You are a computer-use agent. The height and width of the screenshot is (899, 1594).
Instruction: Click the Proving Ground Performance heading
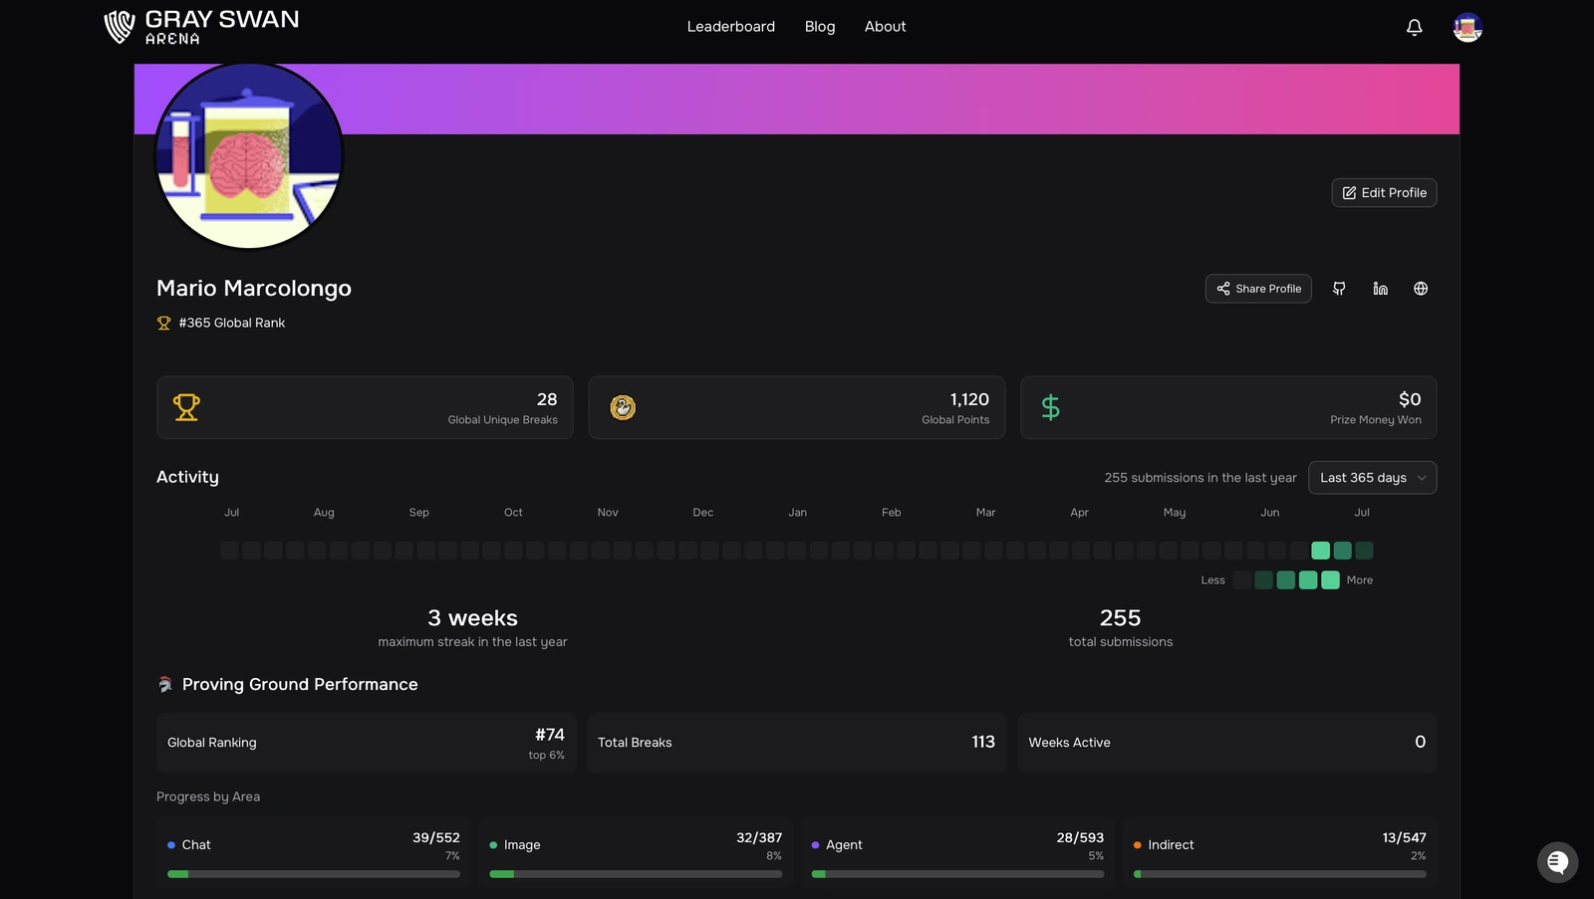pos(300,685)
